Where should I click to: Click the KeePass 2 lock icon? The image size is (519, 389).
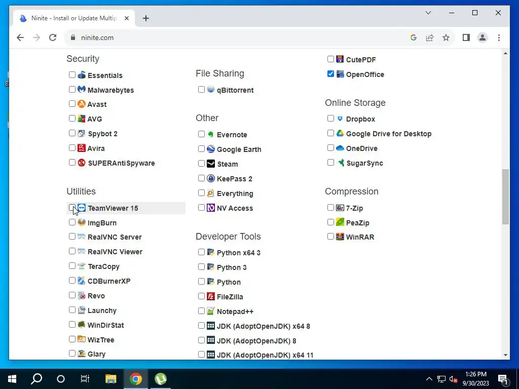(x=211, y=178)
